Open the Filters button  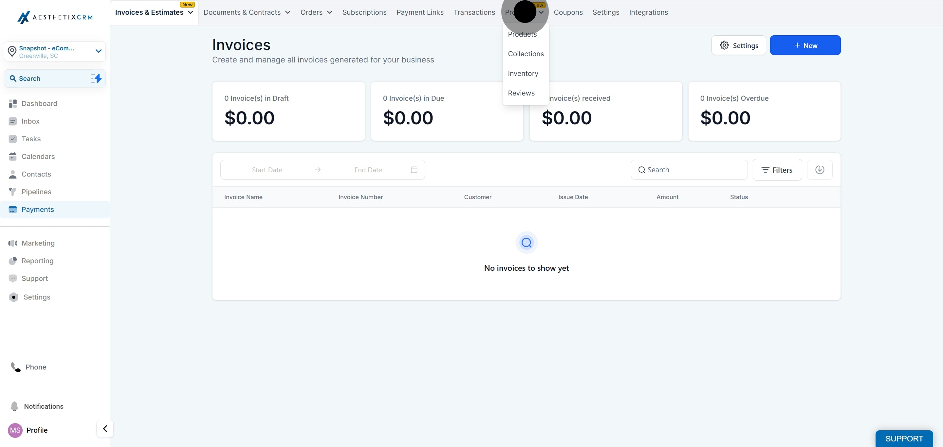(777, 170)
